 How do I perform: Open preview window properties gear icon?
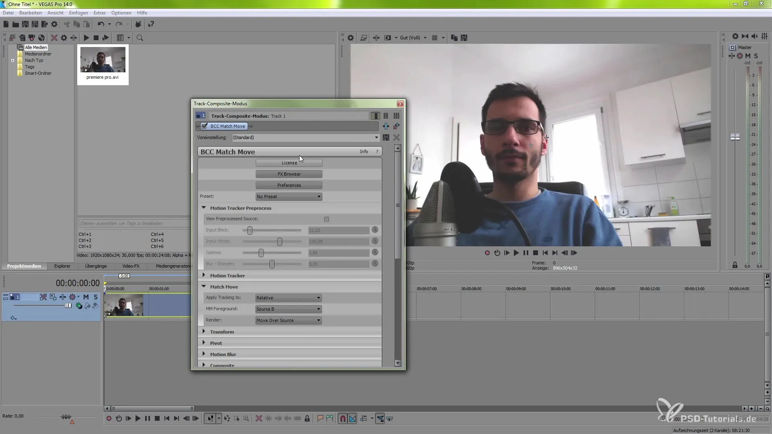pos(351,38)
